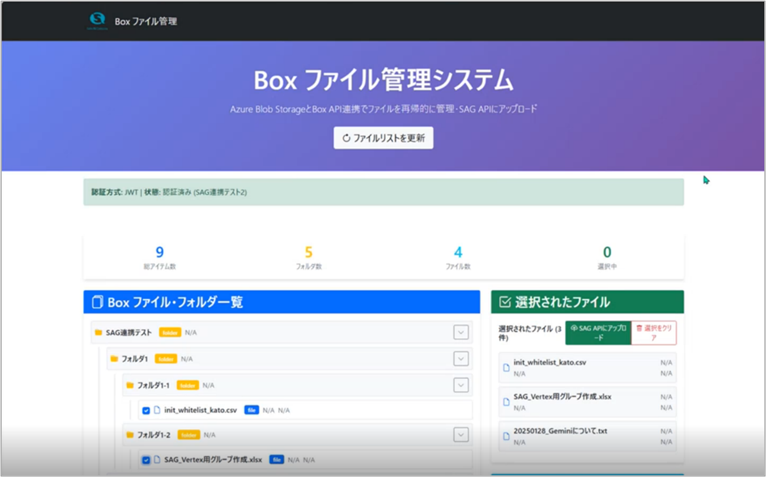Screen dimensions: 766x477
Task: Select Box ファイル管理 in the navigation bar
Action: [x=146, y=21]
